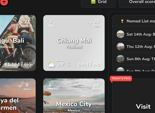Click the Sat 14th Aug meetup city avatar

pos(120,34)
